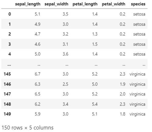
Task: Select row index 0
Action: pos(10,14)
